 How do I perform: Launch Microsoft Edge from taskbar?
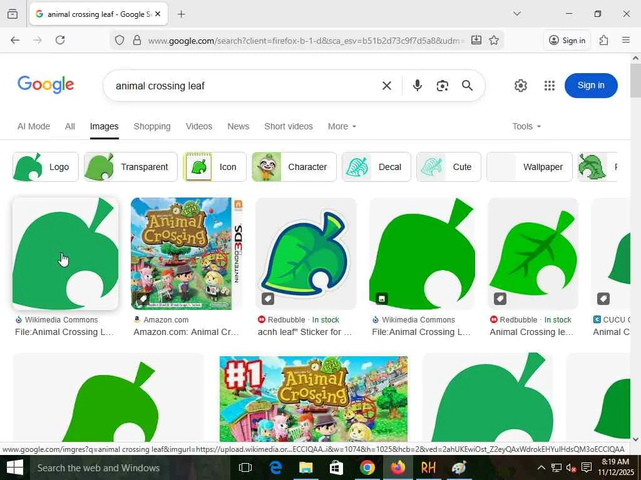coord(276,467)
